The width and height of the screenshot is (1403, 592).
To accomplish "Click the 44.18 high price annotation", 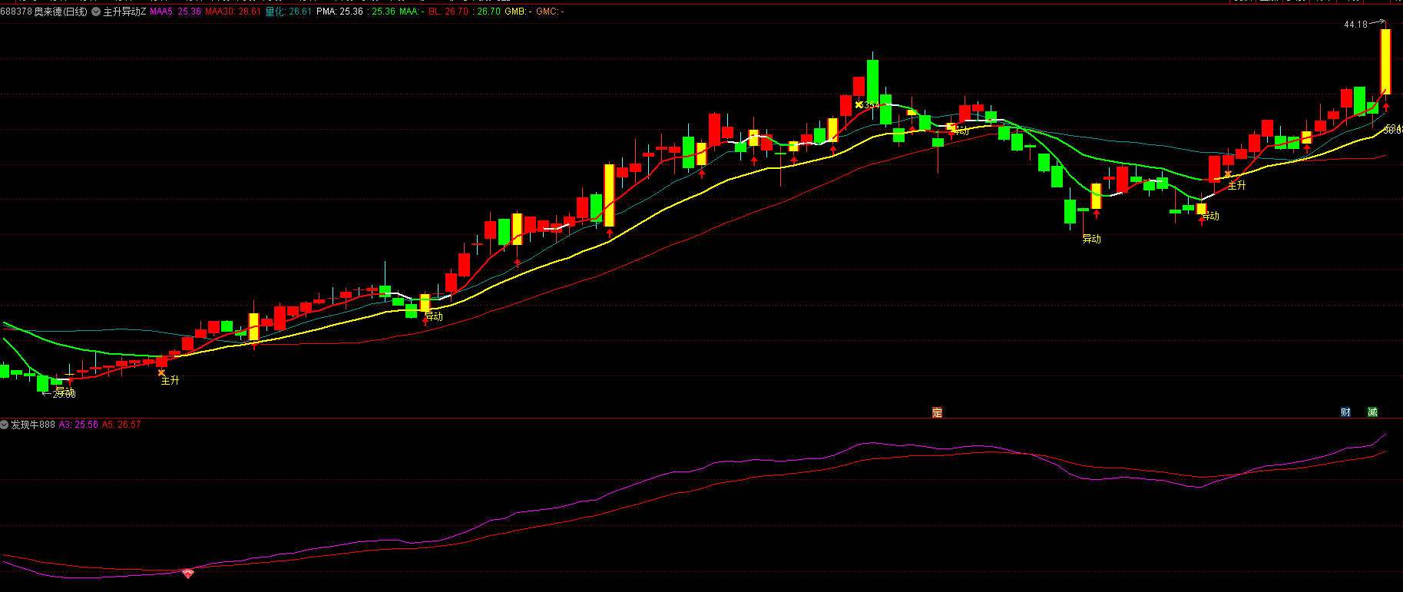I will (x=1355, y=25).
